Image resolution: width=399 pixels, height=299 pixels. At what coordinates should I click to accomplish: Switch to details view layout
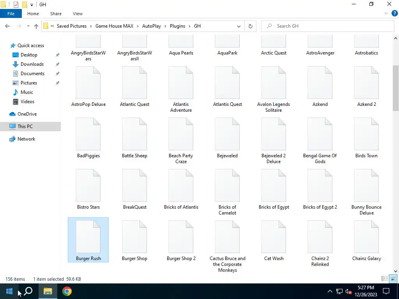click(385, 279)
